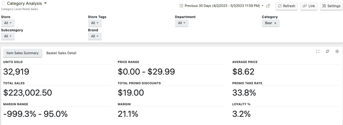
Task: Remove the Beer category filter
Action: 275,23
